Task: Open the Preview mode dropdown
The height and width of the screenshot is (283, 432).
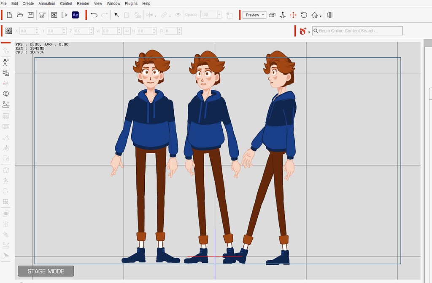Action: tap(254, 15)
